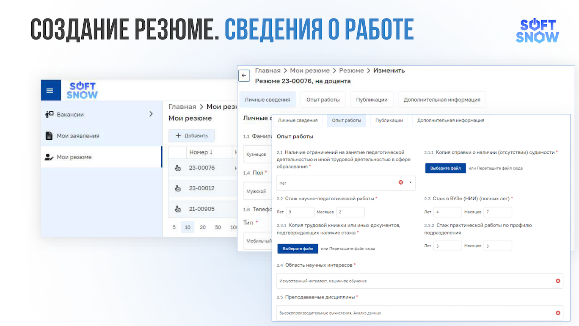Screen dimensions: 579x326
Task: Clear the Нет dropdown value
Action: 400,182
